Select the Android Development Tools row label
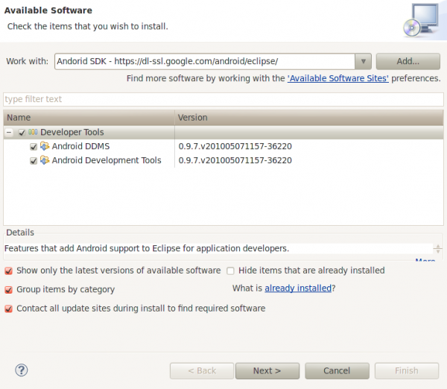 coord(107,160)
